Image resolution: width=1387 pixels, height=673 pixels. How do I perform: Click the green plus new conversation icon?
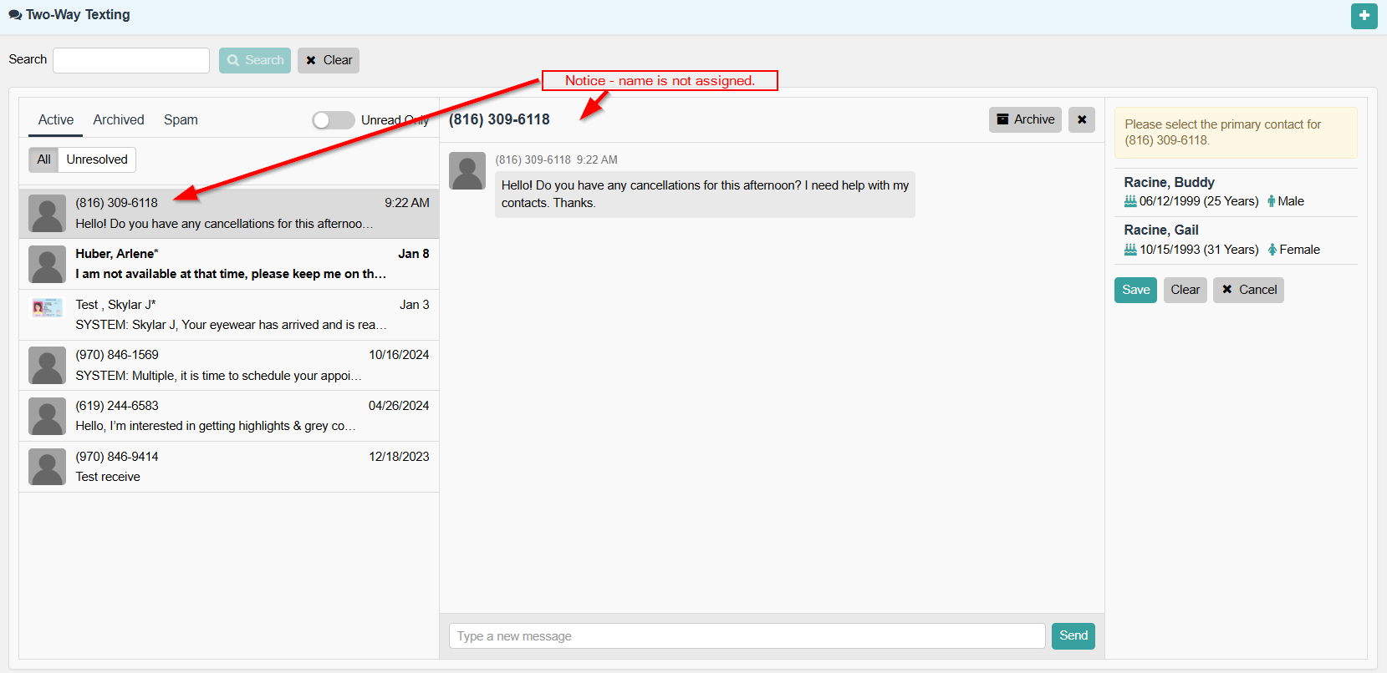(1364, 16)
